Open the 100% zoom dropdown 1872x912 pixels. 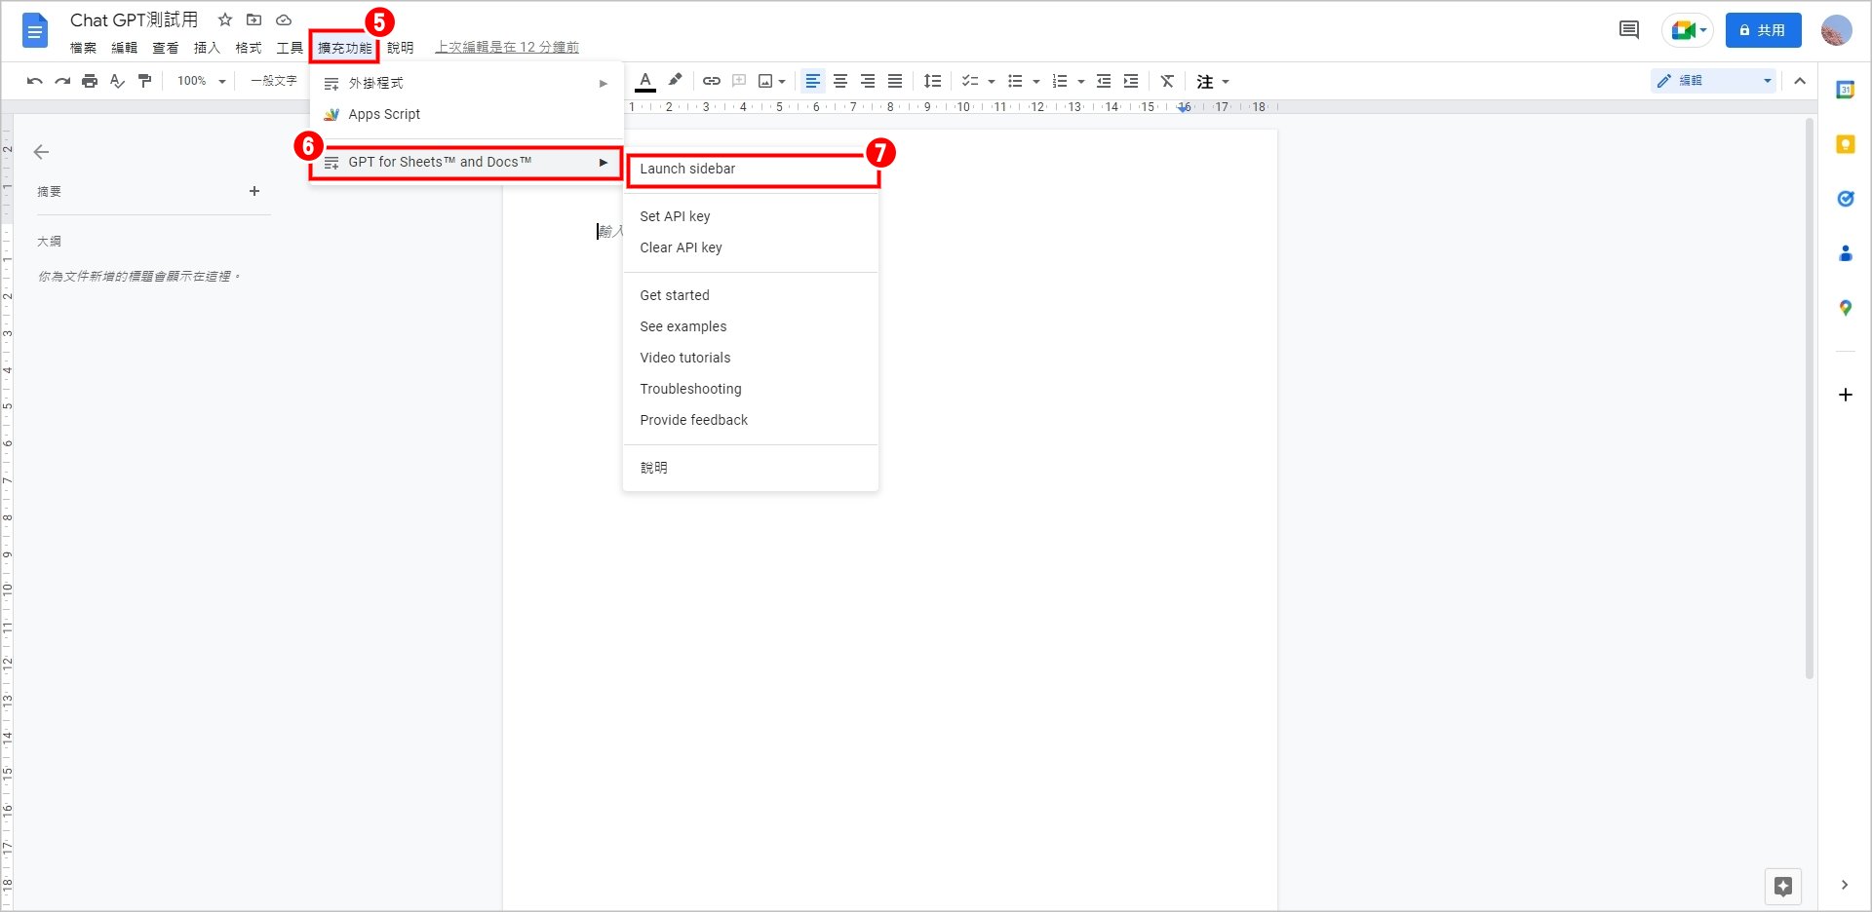click(x=202, y=81)
